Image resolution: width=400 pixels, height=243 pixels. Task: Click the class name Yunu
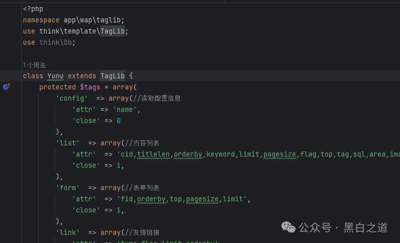click(x=56, y=76)
